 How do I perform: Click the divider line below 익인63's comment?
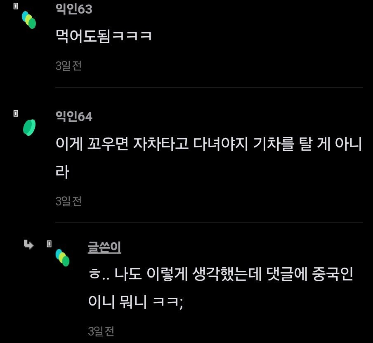[209, 87]
